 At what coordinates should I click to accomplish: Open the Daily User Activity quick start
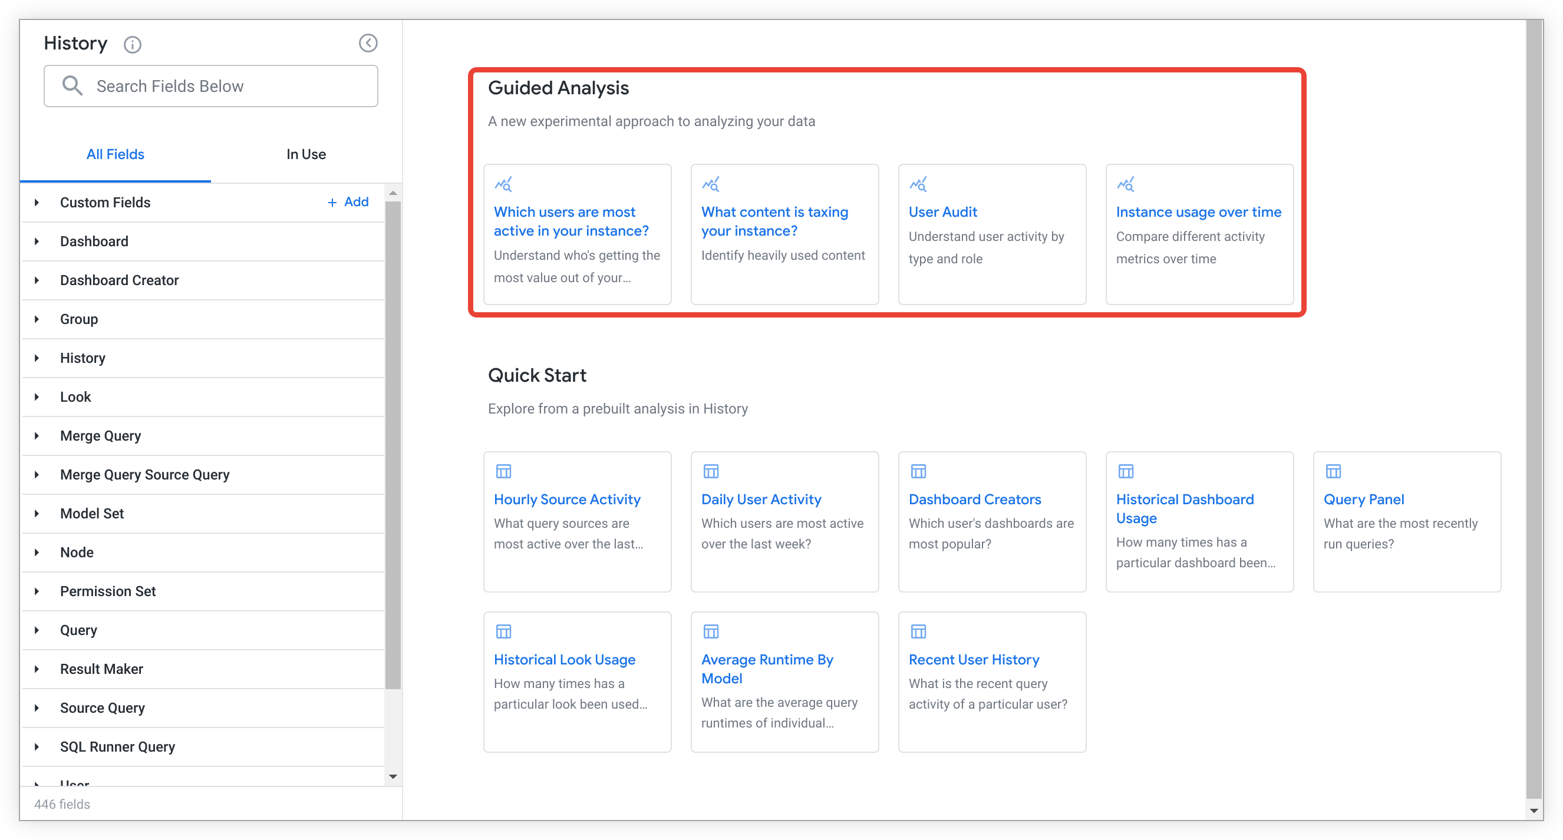(x=761, y=499)
